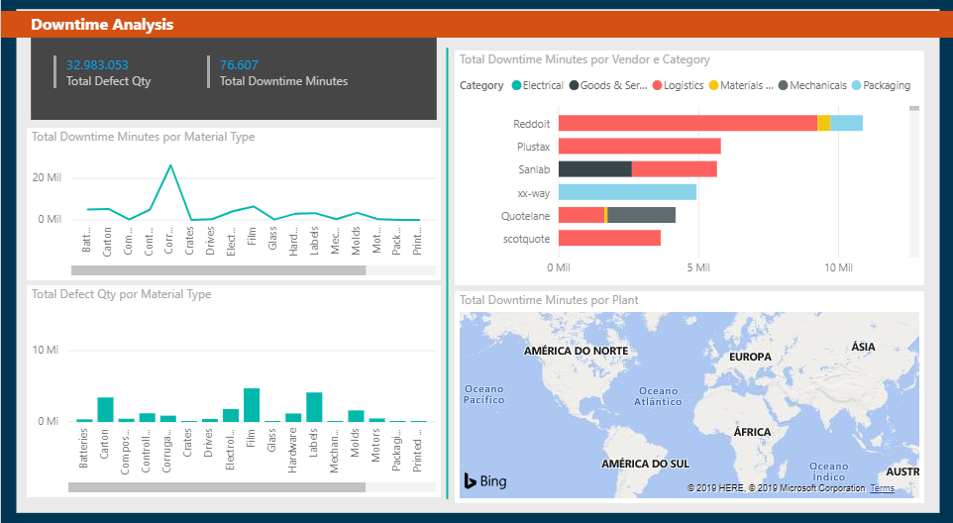This screenshot has height=523, width=953.
Task: Click the scrollbar under the Defect Qty bar chart
Action: (216, 487)
